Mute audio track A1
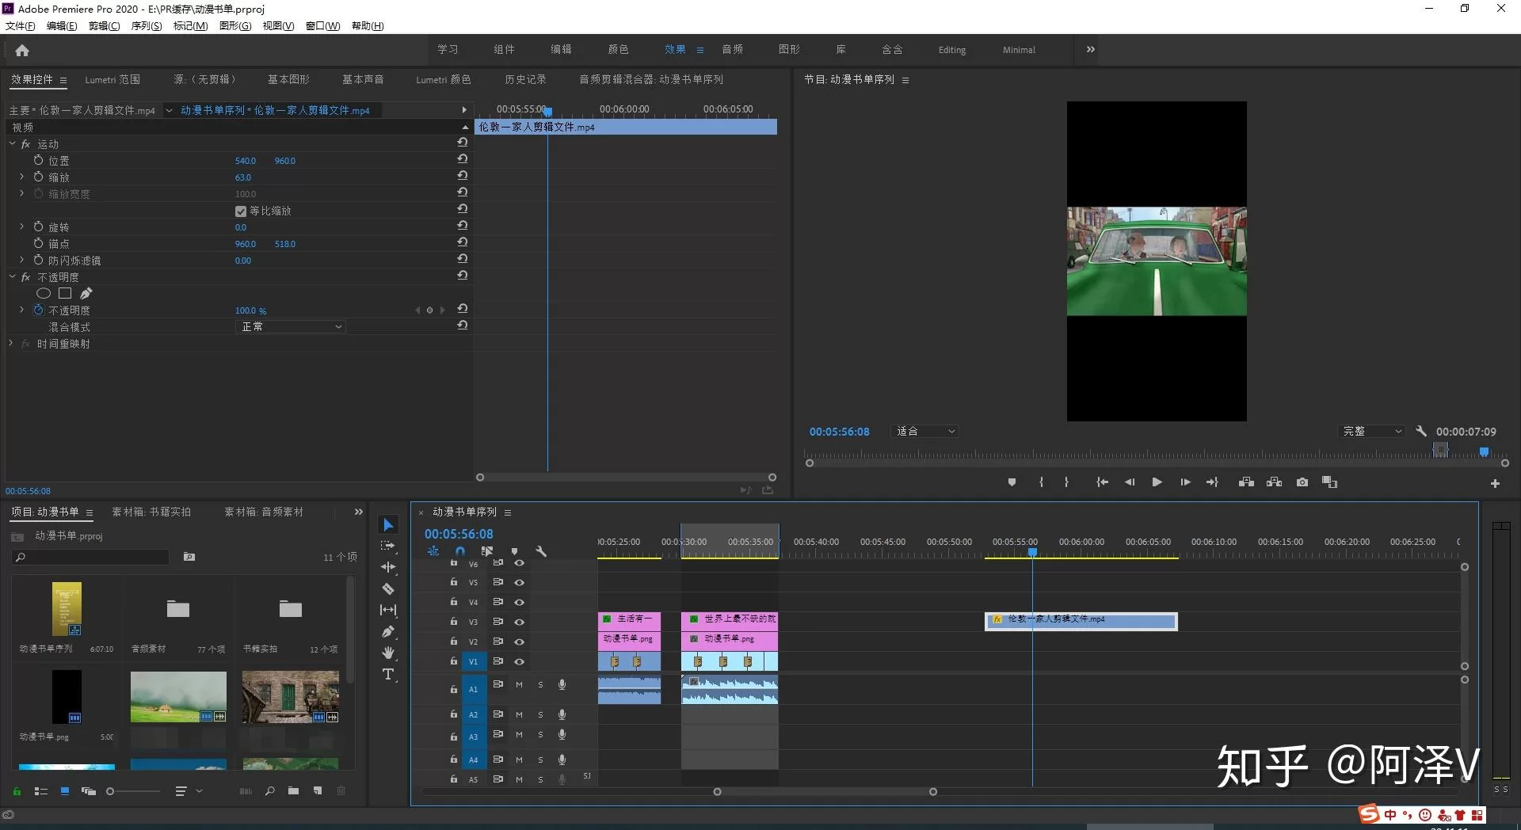Viewport: 1521px width, 830px height. tap(520, 685)
